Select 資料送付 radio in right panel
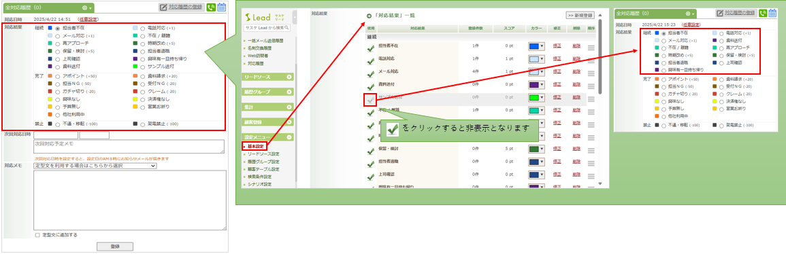The image size is (786, 254). 722,40
